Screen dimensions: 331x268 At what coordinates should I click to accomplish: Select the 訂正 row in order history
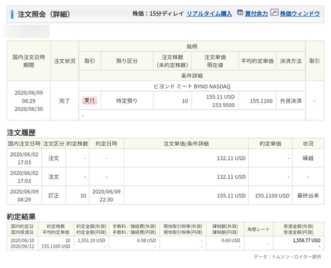[x=54, y=195]
